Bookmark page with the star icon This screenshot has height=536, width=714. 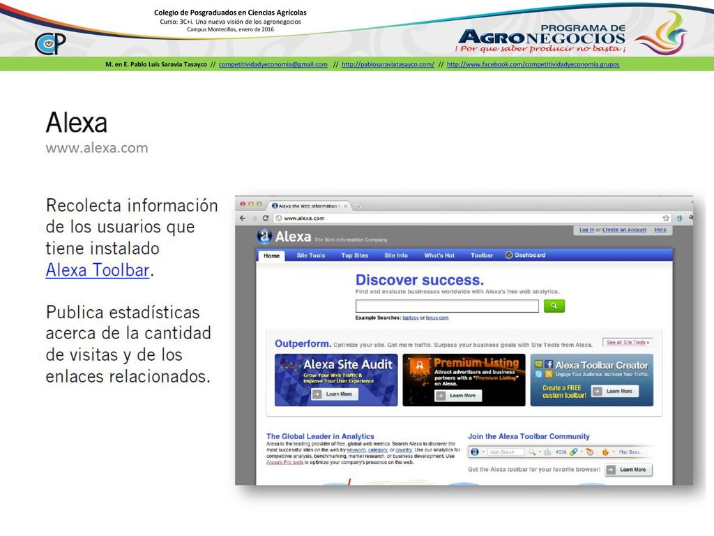tap(666, 218)
